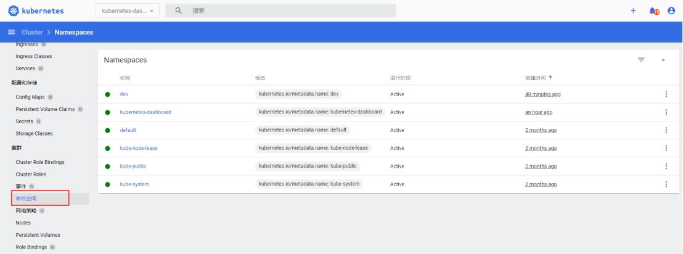
Task: Select 命名空间 in sidebar
Action: [x=26, y=199]
